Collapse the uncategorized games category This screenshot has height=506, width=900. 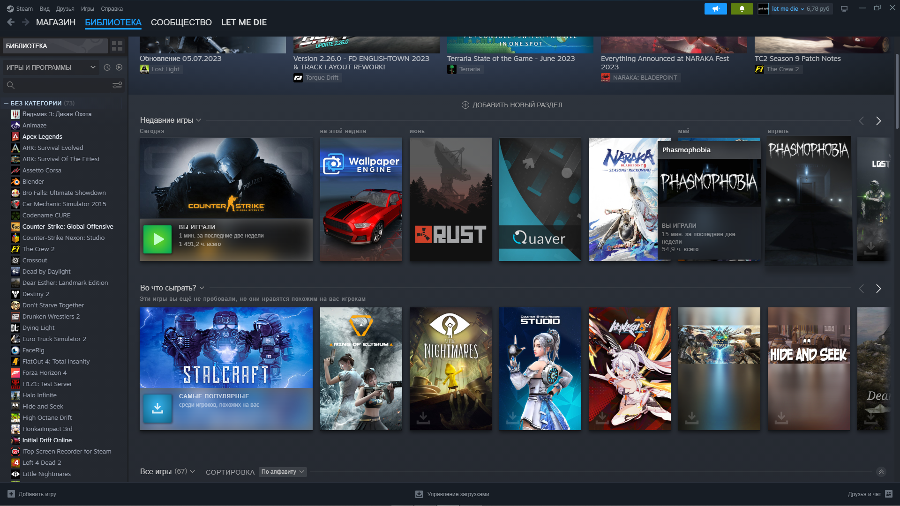pyautogui.click(x=6, y=103)
